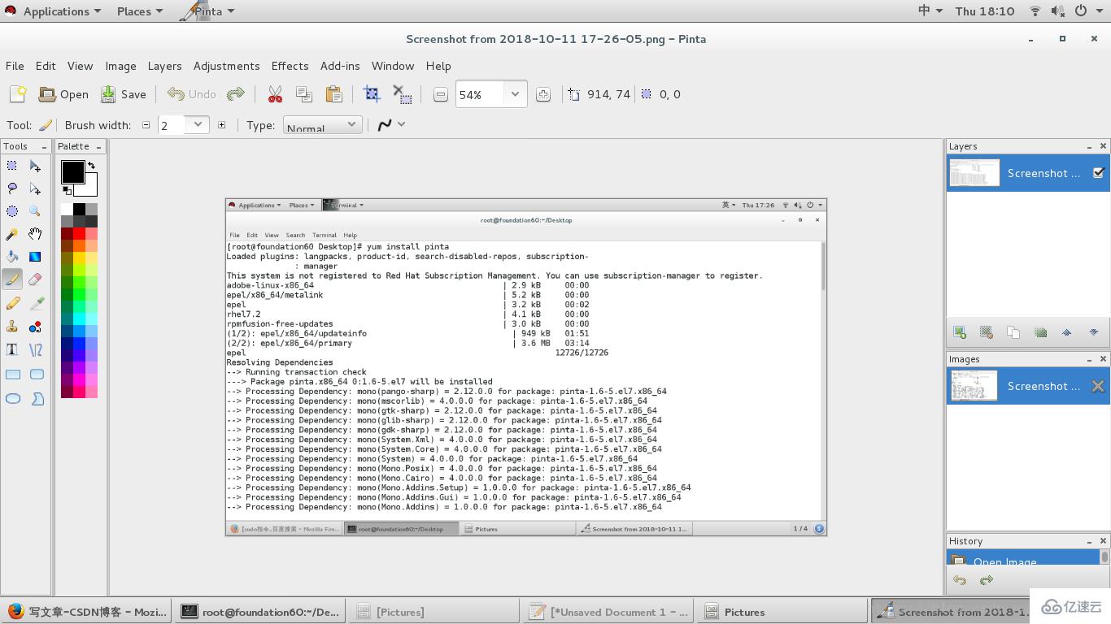
Task: Select the Zoom magnifier tool
Action: (35, 211)
